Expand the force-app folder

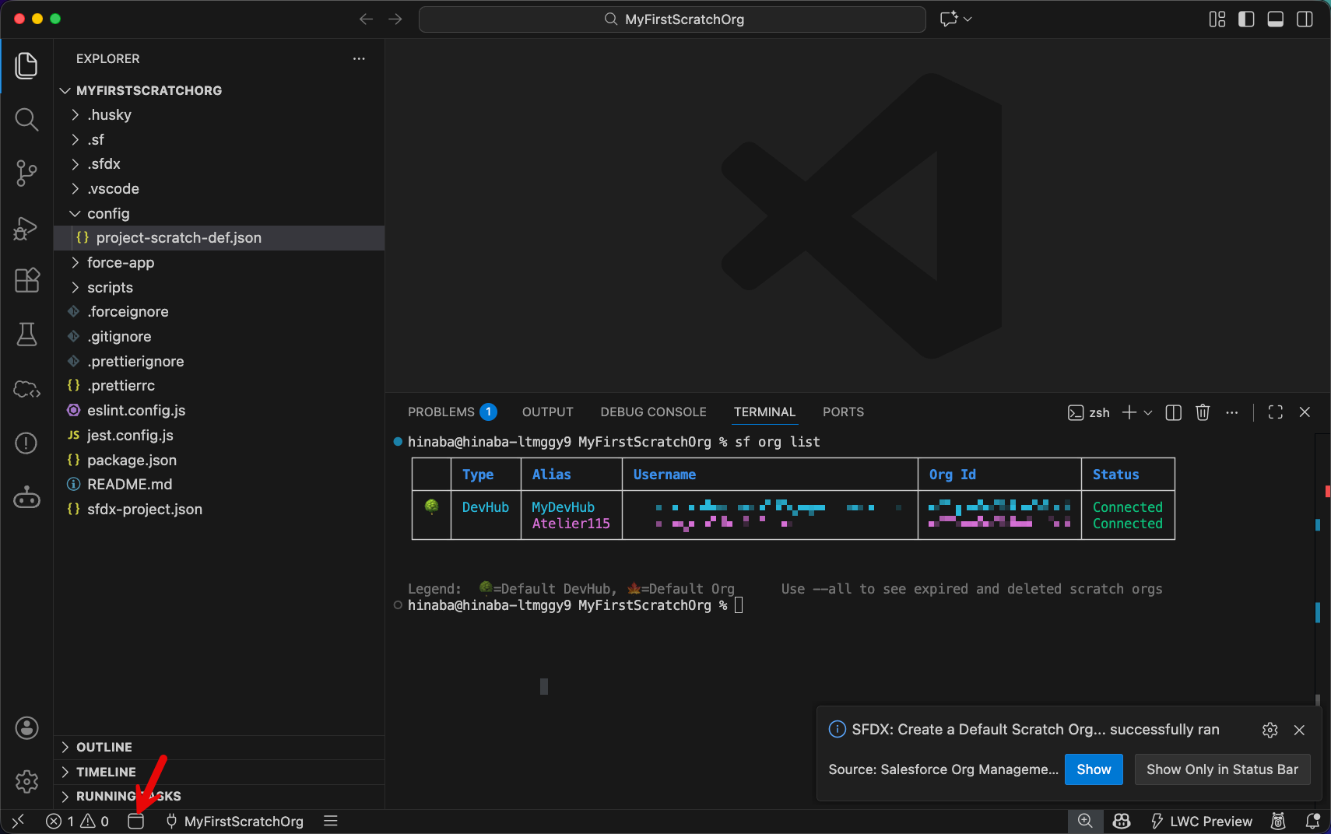[x=121, y=263]
